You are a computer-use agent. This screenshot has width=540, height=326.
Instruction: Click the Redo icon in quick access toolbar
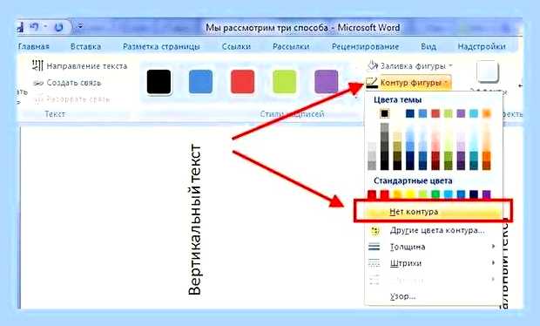[x=59, y=27]
